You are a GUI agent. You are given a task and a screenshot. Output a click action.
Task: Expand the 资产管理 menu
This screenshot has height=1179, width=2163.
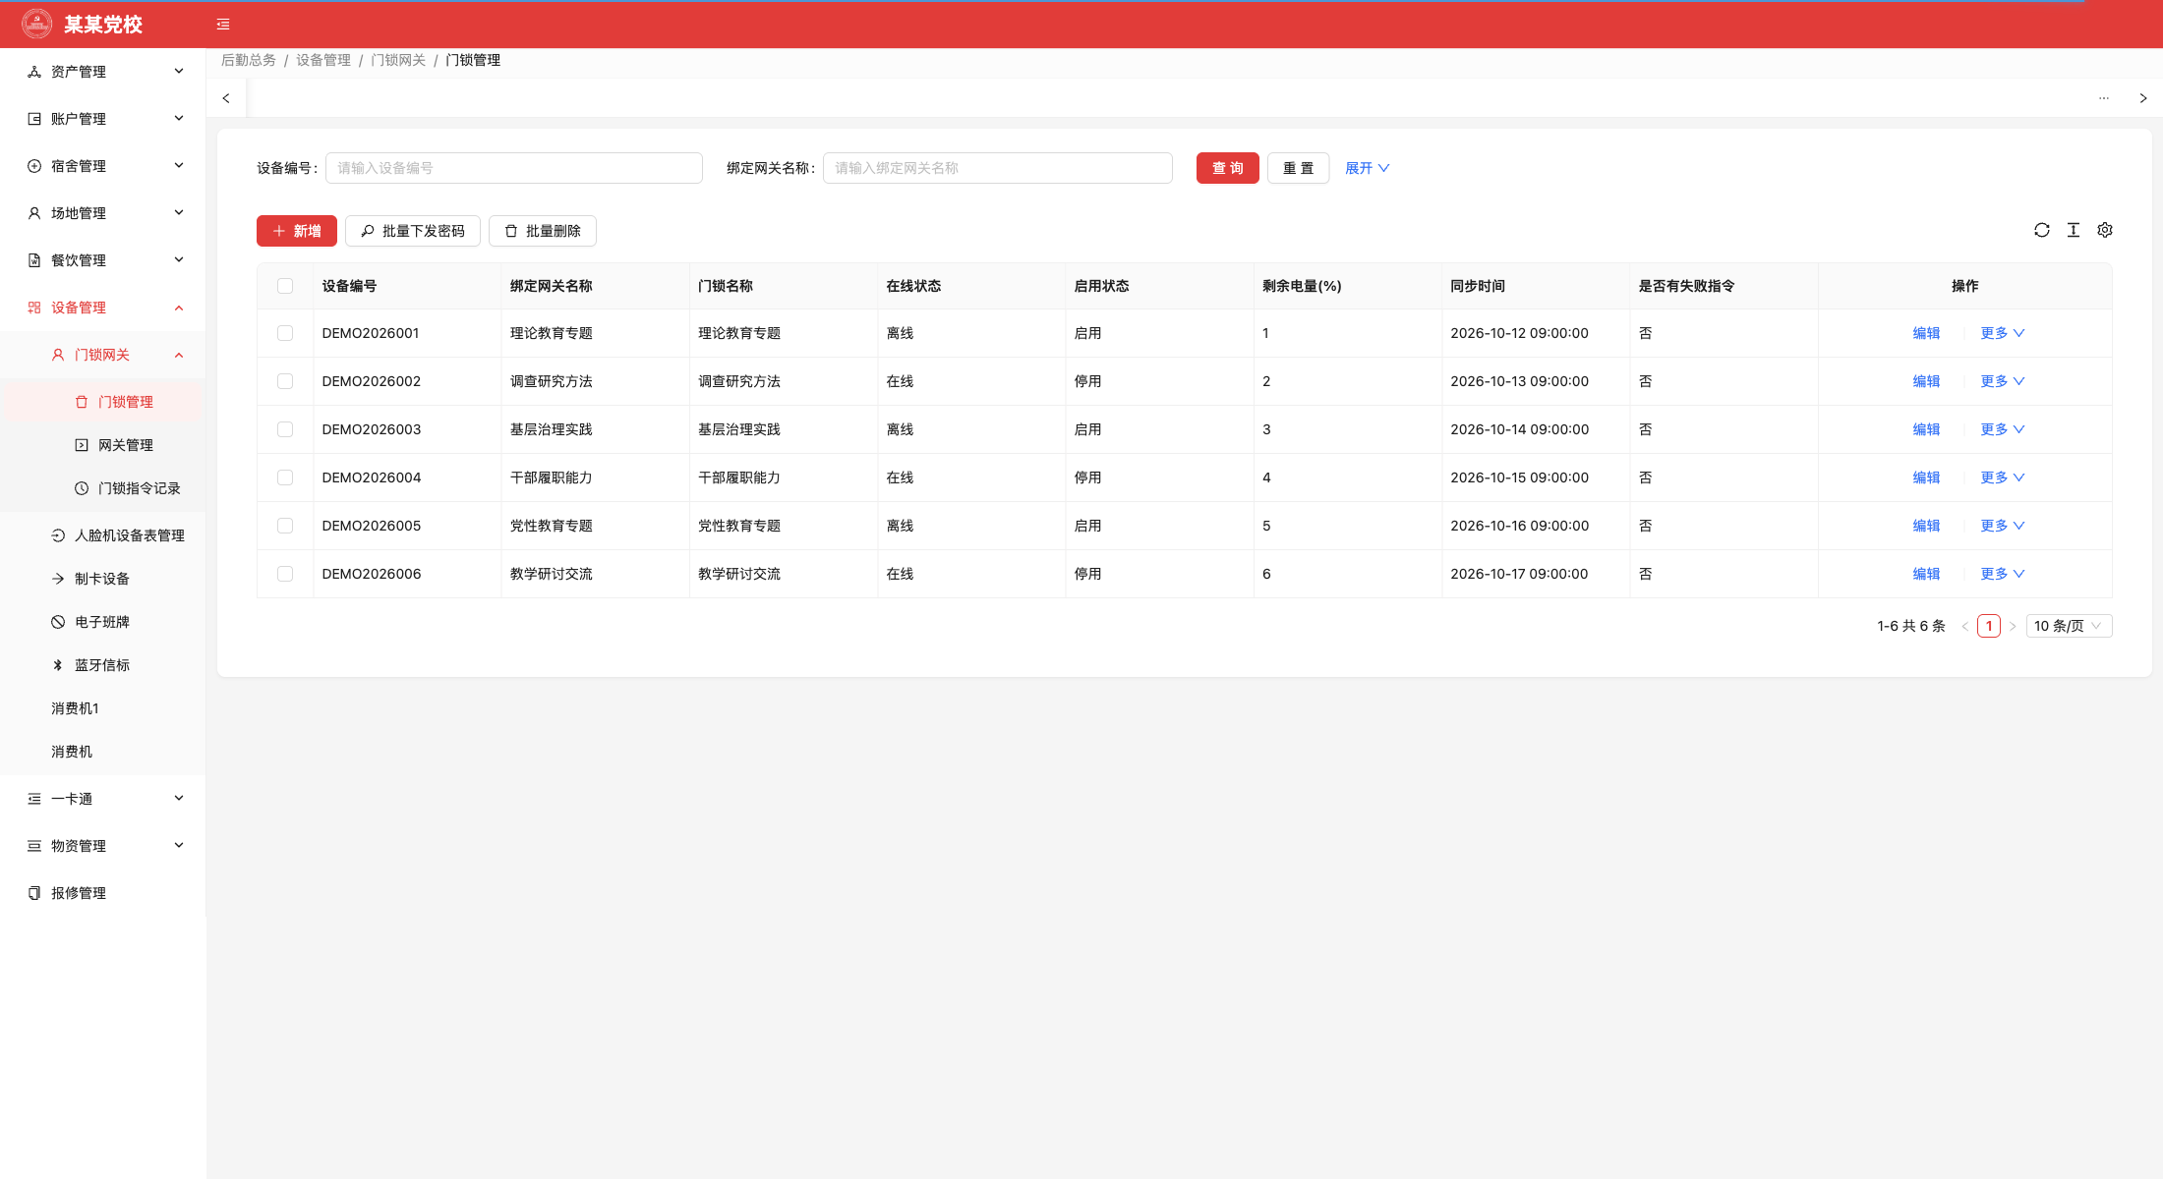pyautogui.click(x=103, y=72)
